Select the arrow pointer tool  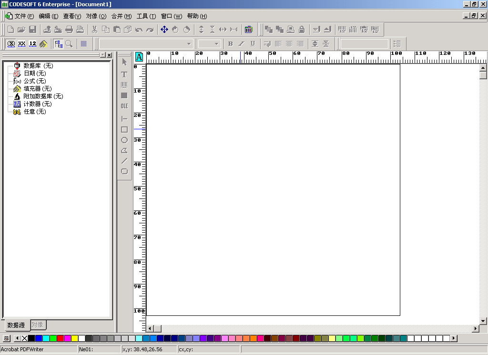point(124,63)
